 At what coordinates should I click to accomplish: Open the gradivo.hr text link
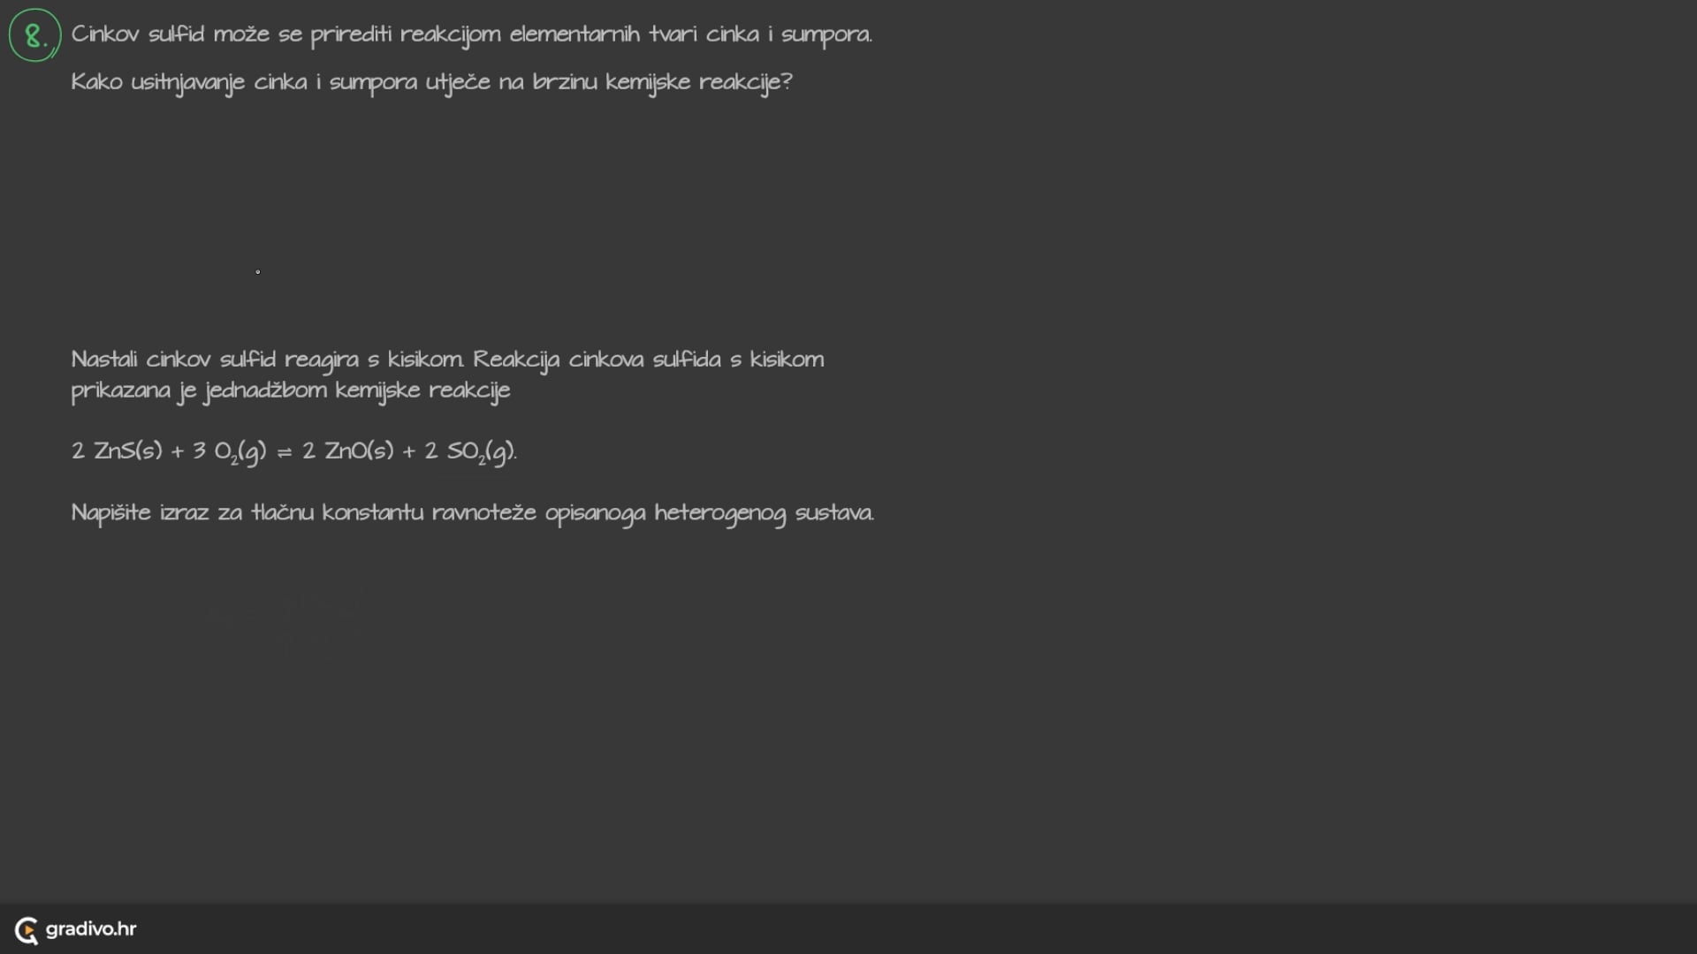tap(91, 929)
